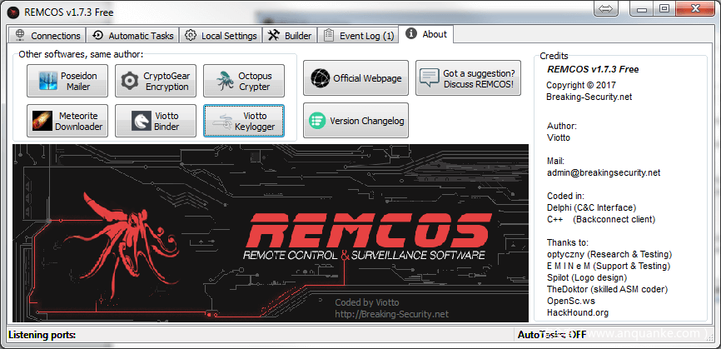This screenshot has height=349, width=721.
Task: Click the Automatic Tasks clock icon
Action: pos(97,35)
